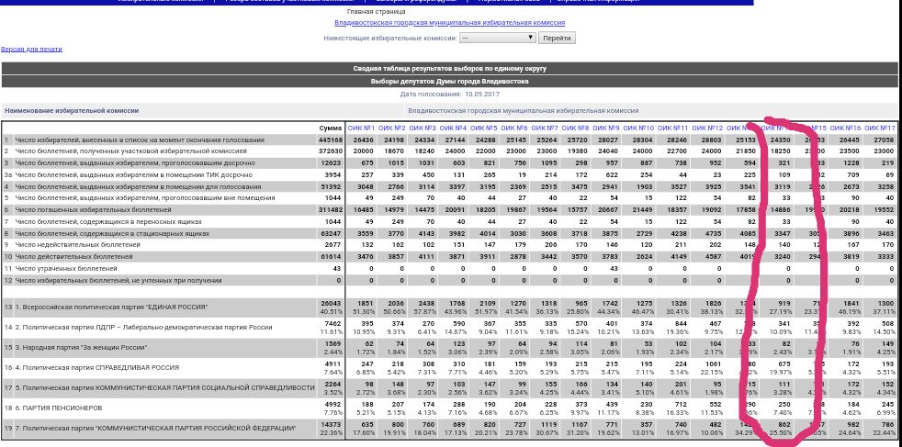902x447 pixels.
Task: Click the voting date 10.09.2017
Action: 481,94
